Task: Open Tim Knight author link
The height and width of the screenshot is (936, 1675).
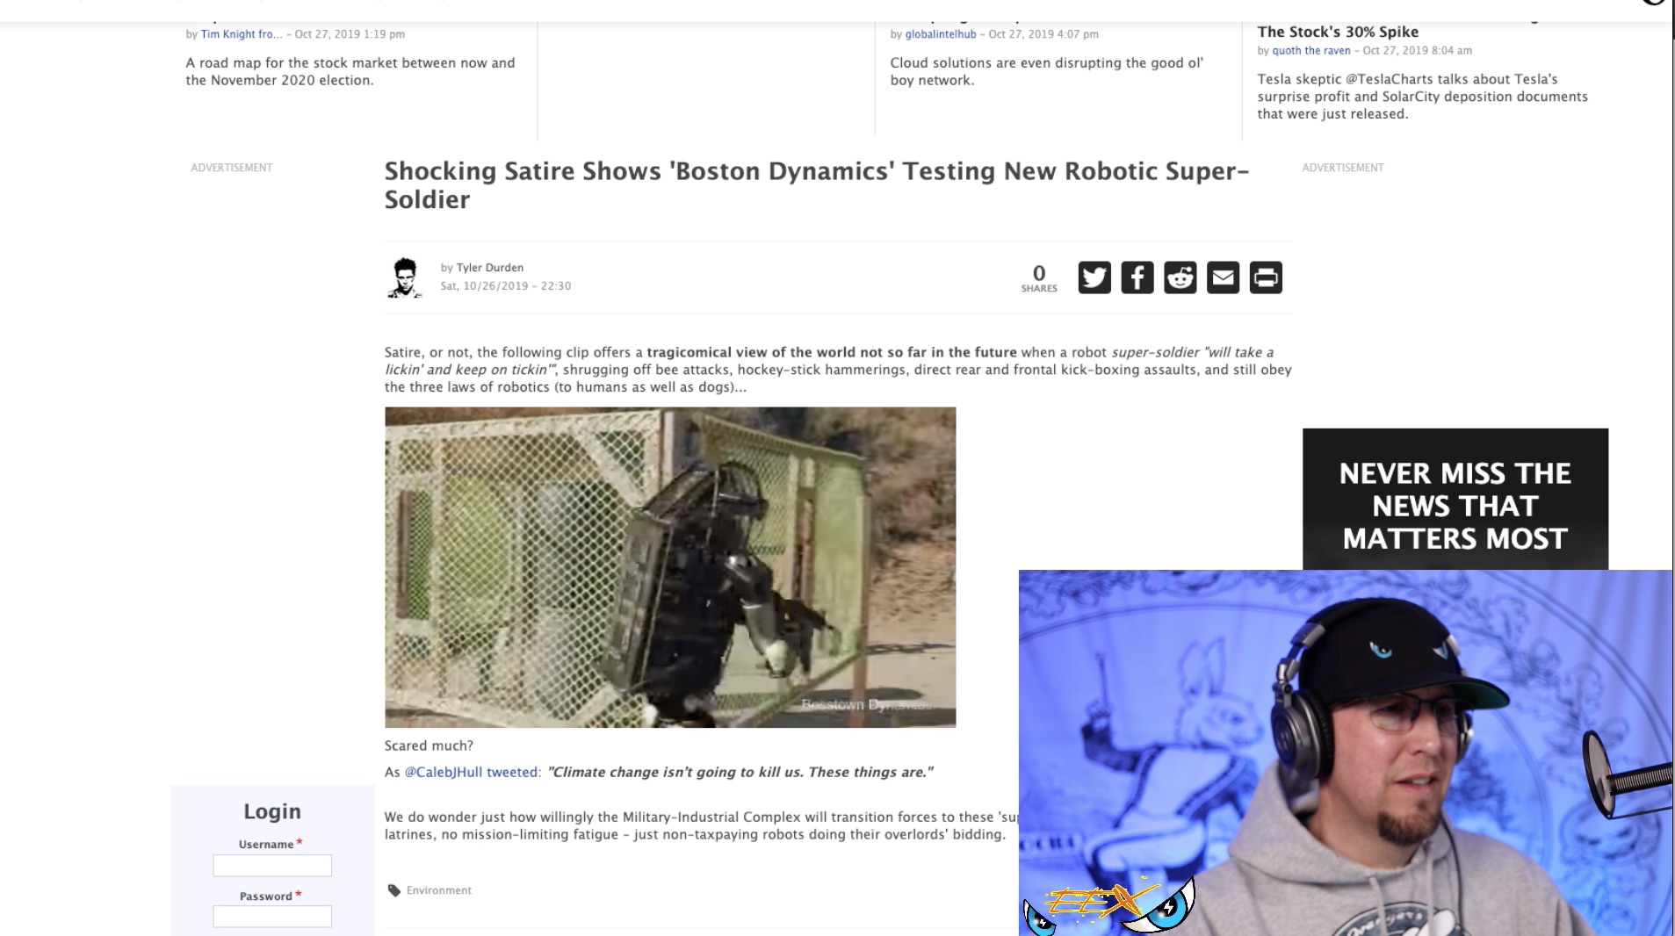Action: click(x=242, y=34)
